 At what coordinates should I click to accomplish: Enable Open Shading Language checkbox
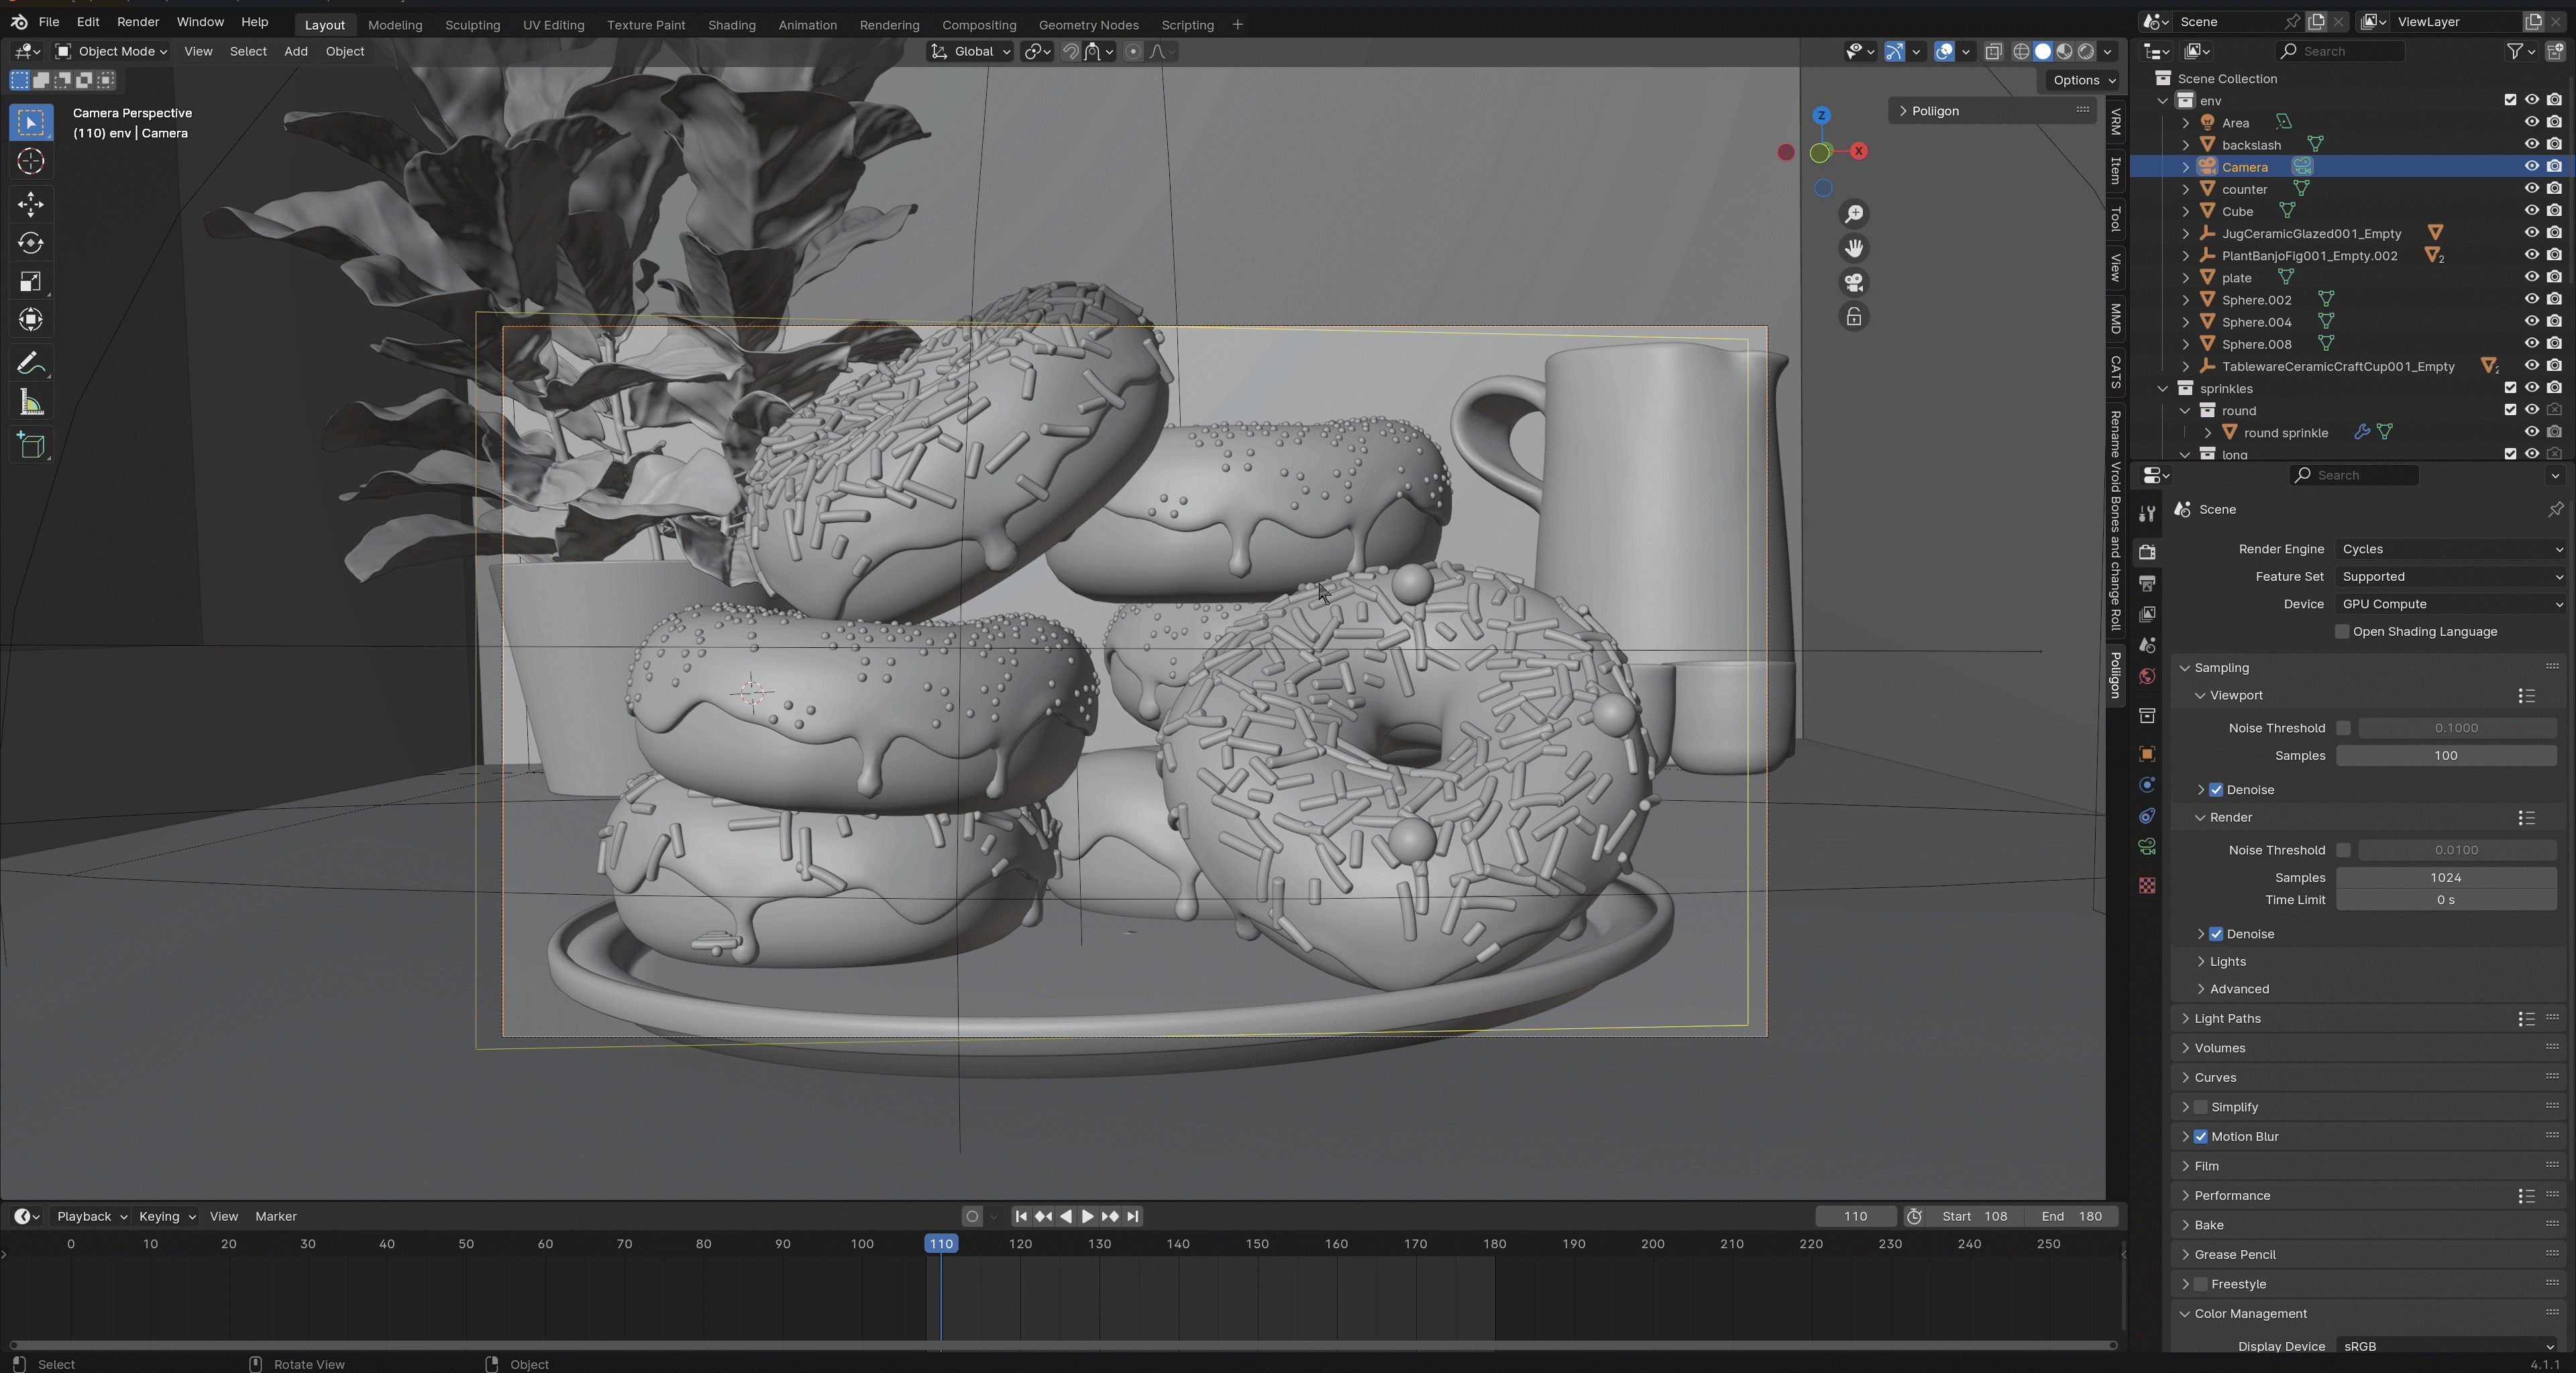[2341, 631]
